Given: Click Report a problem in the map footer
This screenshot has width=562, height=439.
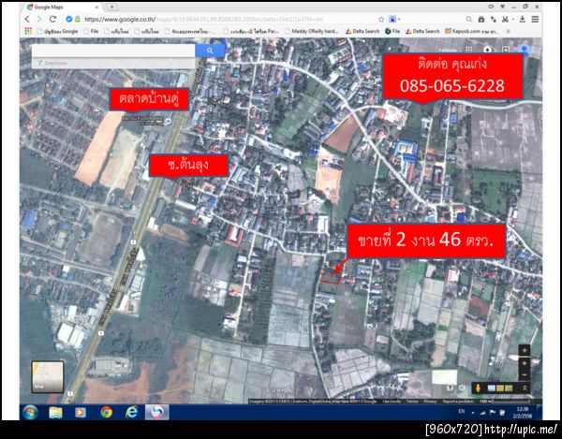Looking at the screenshot, I should pos(458,402).
